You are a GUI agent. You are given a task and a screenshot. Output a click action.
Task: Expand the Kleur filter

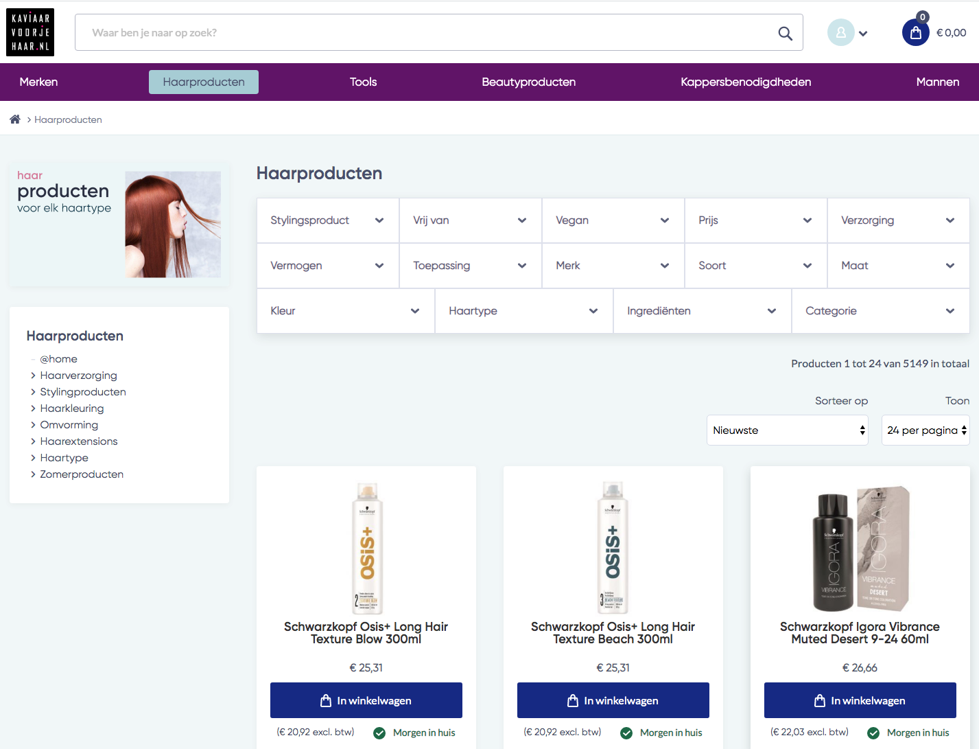point(346,311)
